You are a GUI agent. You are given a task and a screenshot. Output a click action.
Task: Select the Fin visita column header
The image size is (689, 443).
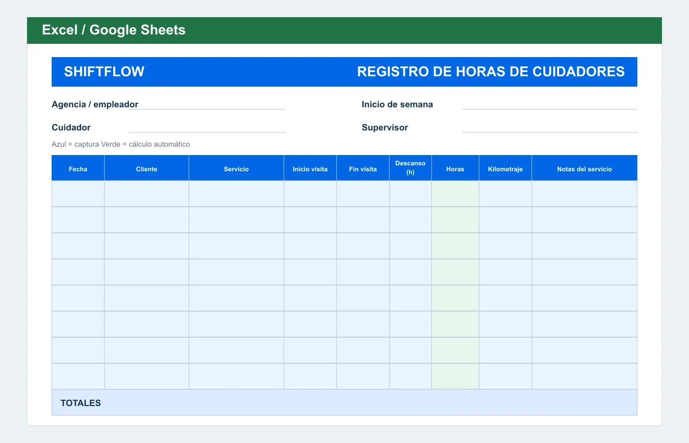[363, 168]
